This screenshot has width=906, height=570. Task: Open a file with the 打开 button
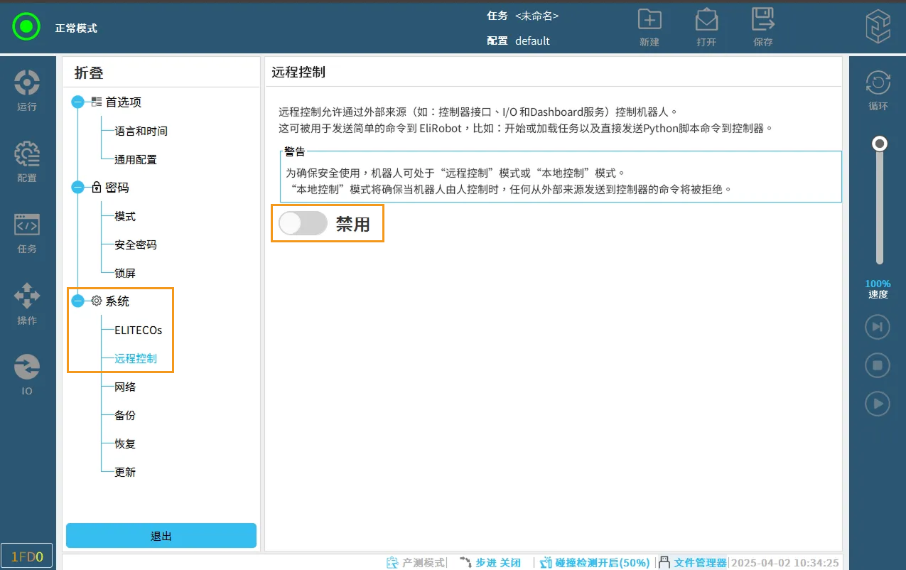[x=706, y=25]
